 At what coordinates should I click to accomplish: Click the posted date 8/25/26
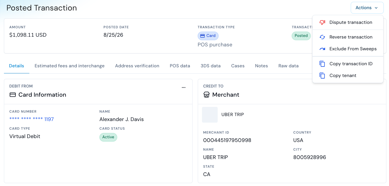(x=113, y=35)
